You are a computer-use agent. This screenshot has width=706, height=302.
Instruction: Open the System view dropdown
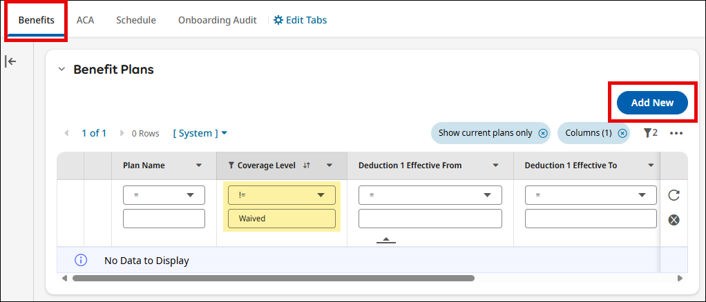(x=200, y=133)
